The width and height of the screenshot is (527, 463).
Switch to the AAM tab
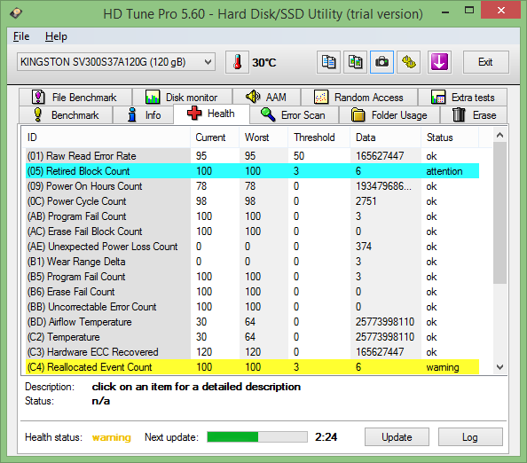click(266, 98)
